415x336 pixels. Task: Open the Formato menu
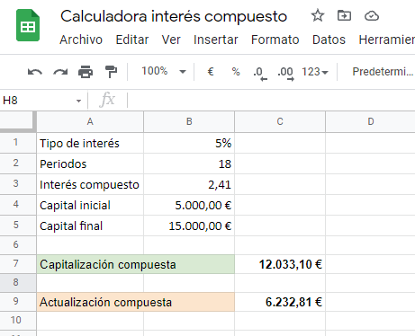275,40
